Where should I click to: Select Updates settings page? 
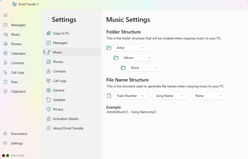72,100
